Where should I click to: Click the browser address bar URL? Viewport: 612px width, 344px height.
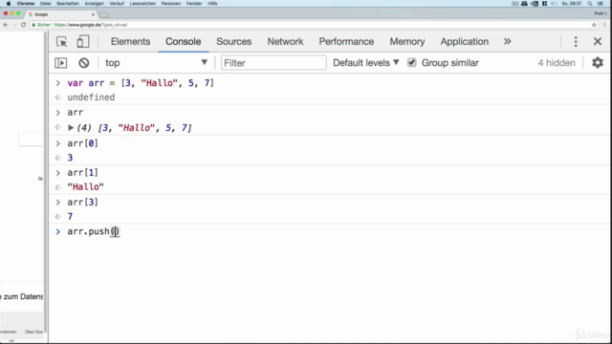click(91, 25)
